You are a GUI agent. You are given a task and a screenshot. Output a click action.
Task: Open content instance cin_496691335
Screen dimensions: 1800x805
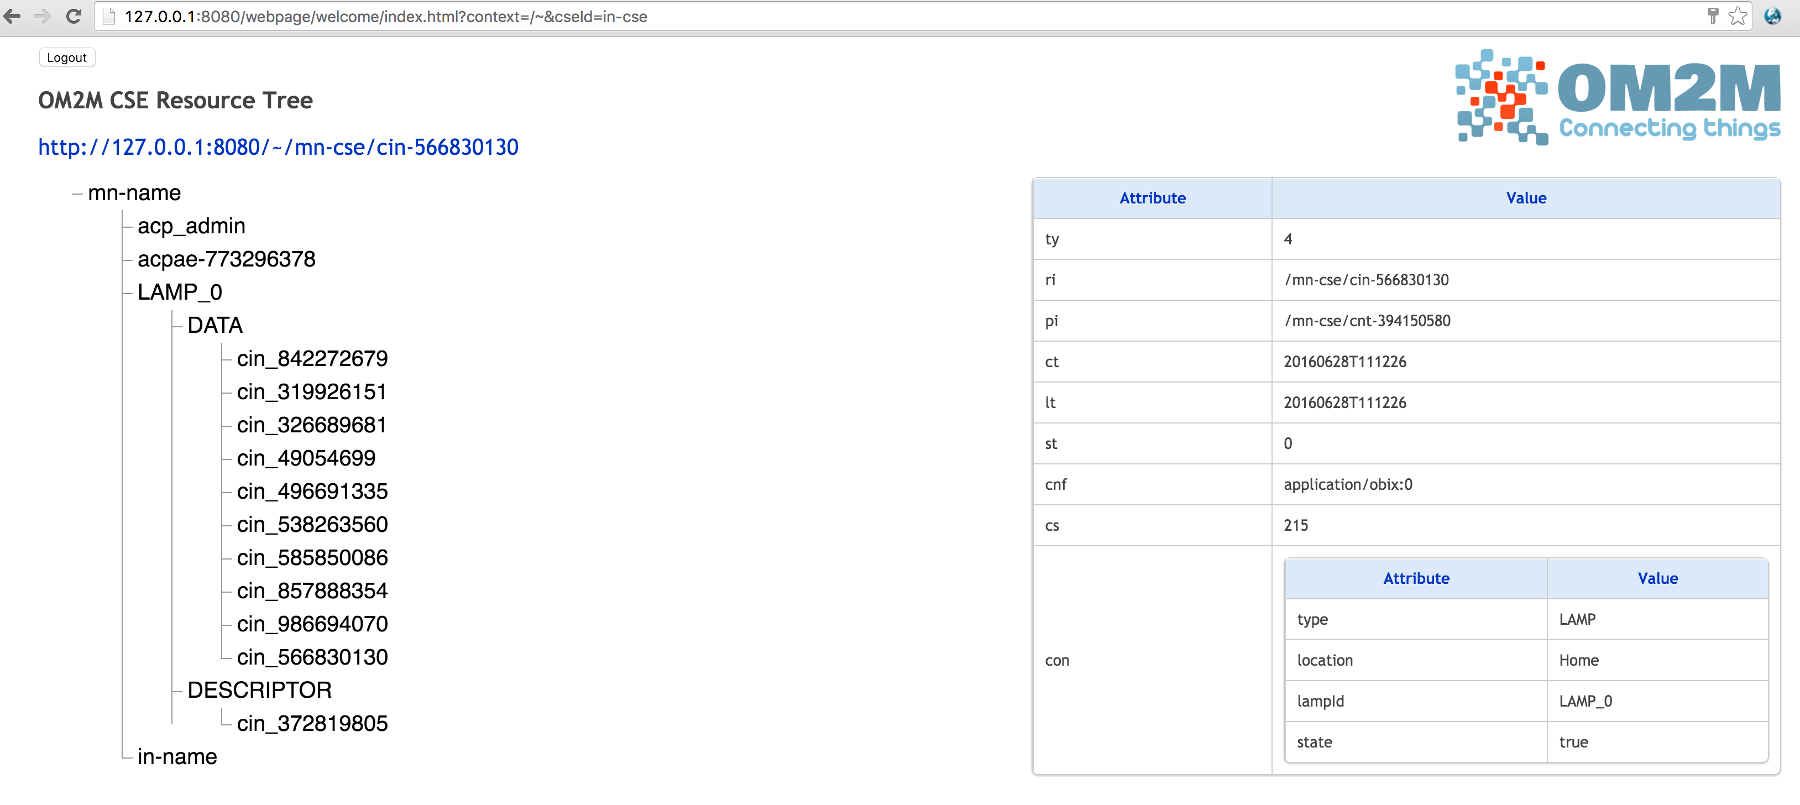coord(312,492)
